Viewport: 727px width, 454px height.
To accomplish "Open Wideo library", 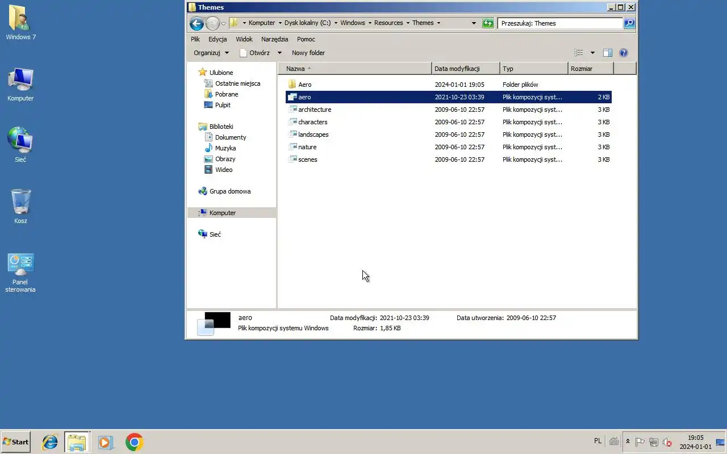I will coord(224,170).
